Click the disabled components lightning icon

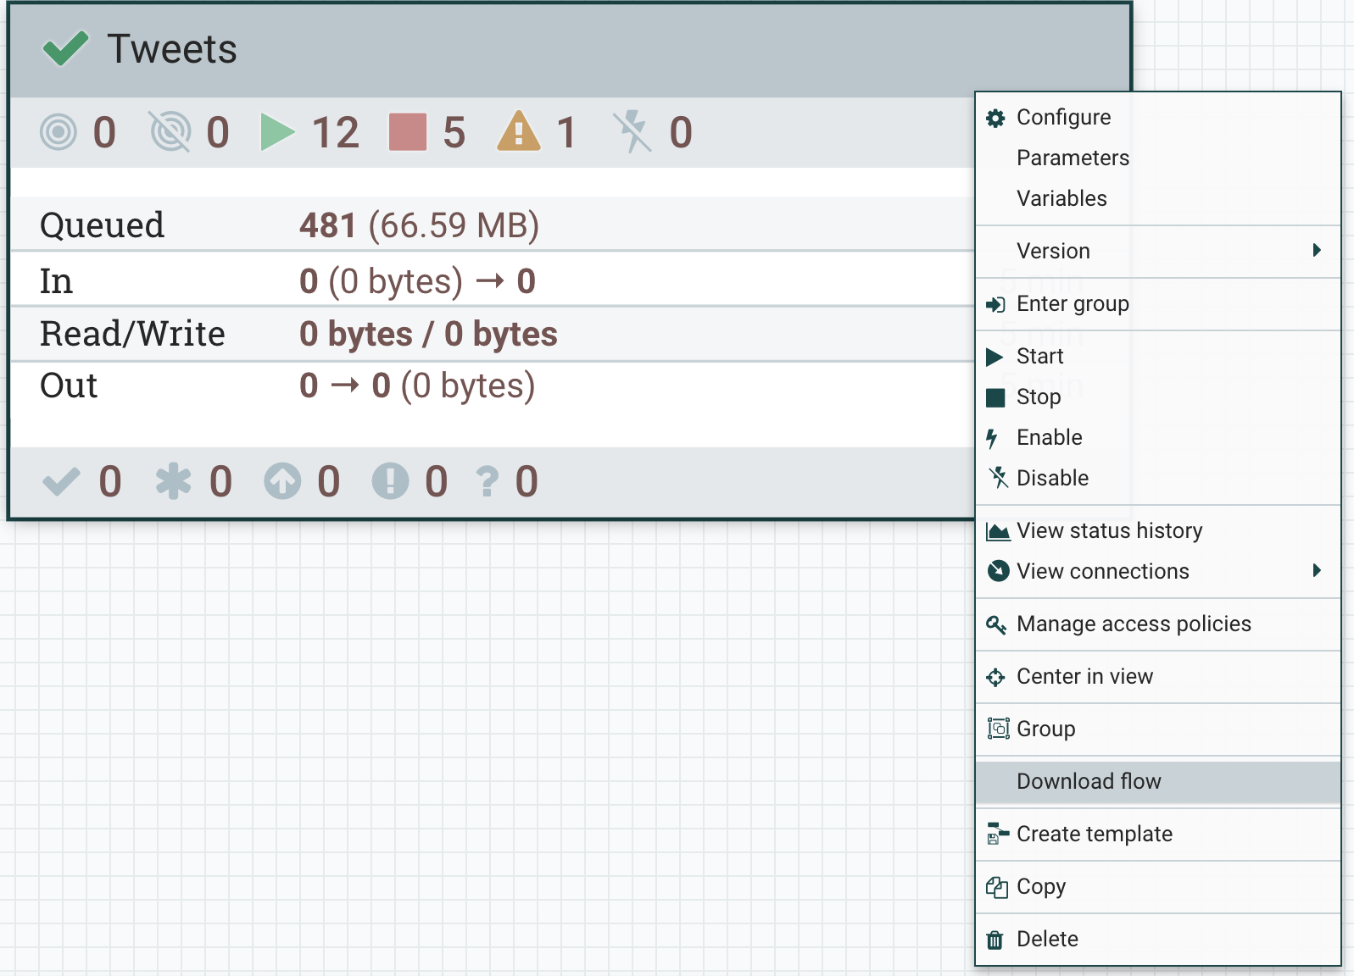coord(632,132)
